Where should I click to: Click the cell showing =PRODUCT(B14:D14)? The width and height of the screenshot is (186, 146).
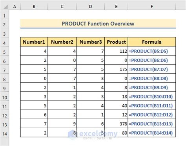tap(152, 133)
